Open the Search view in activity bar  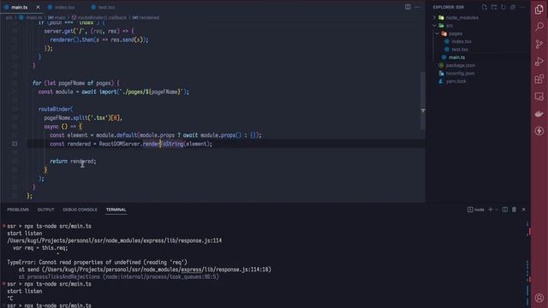[x=539, y=27]
